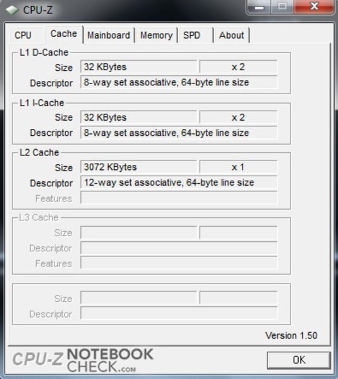Open the Mainboard tab
The width and height of the screenshot is (338, 379).
(x=109, y=35)
